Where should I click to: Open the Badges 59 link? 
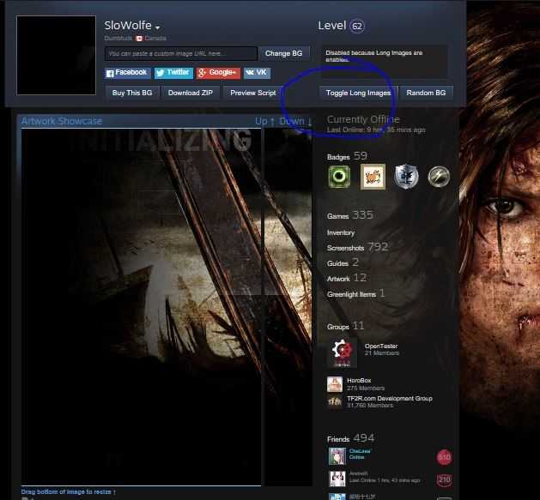[347, 156]
